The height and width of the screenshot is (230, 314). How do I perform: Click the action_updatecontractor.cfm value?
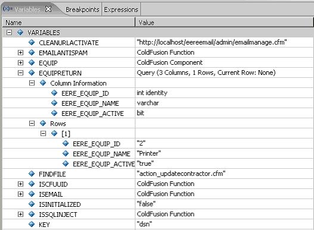(181, 174)
